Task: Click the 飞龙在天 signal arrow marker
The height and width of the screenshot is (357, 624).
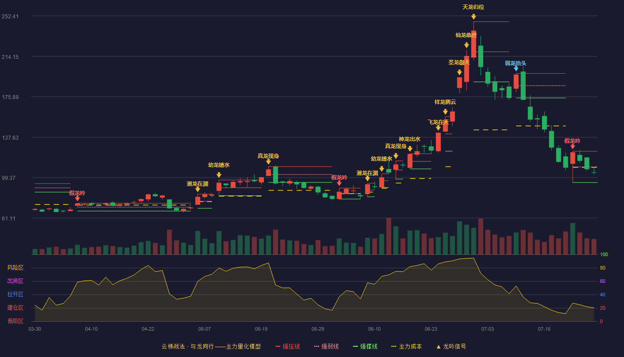Action: [x=438, y=128]
